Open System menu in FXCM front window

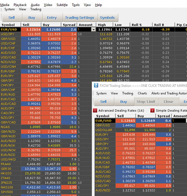pos(101,93)
